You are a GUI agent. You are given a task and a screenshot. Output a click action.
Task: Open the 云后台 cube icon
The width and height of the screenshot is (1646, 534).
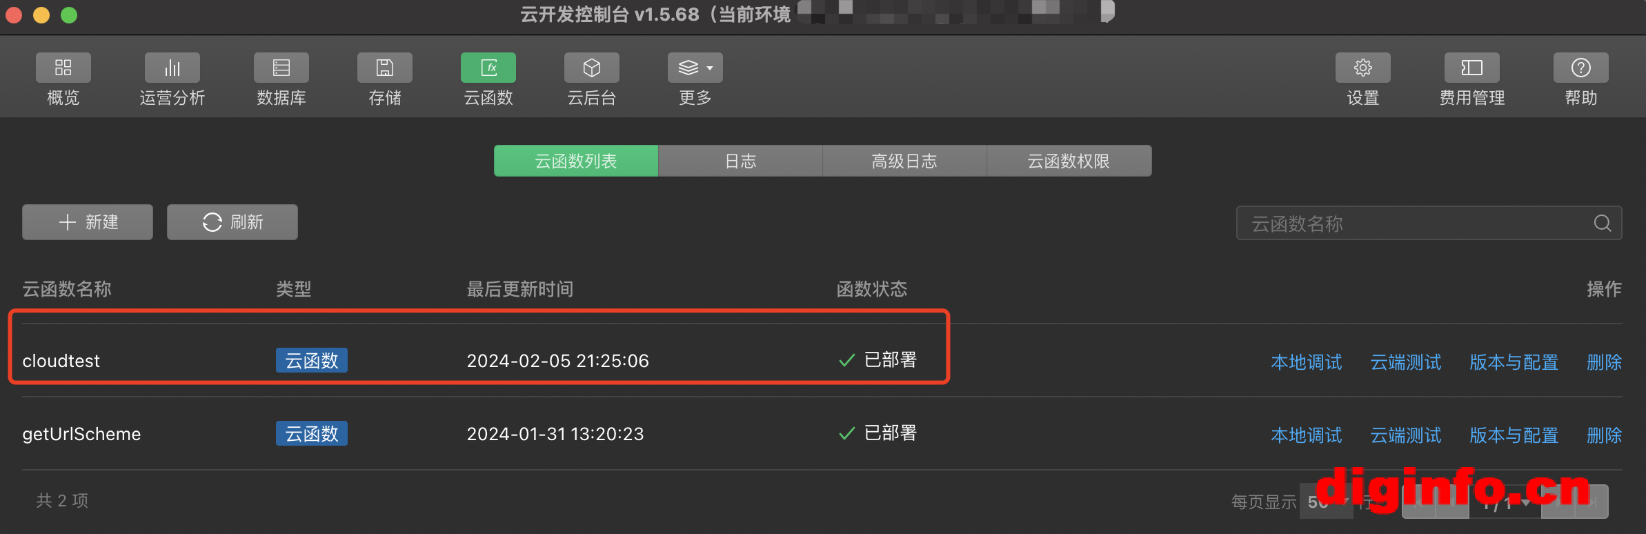[x=592, y=68]
